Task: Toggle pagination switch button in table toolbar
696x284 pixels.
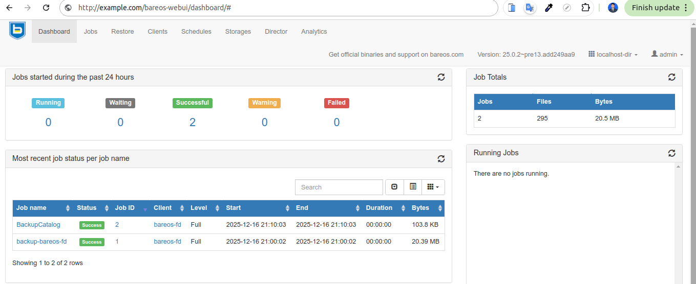Action: click(394, 187)
